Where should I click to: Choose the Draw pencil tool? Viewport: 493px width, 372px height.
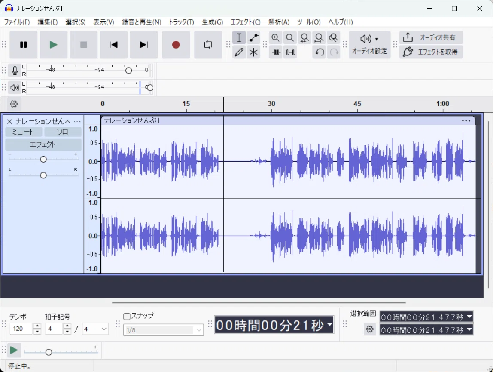pos(239,52)
